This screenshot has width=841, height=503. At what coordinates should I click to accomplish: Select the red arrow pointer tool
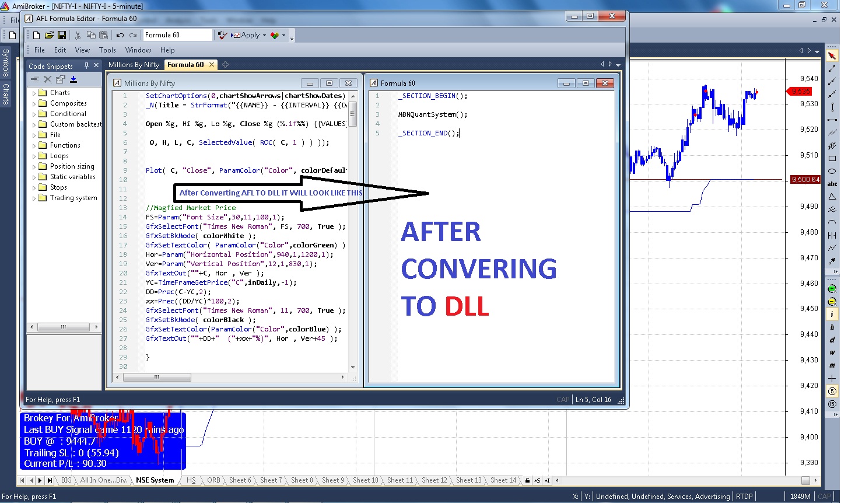[832, 55]
